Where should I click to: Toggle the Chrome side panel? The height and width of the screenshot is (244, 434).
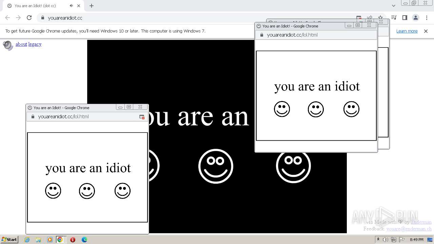pos(405,18)
